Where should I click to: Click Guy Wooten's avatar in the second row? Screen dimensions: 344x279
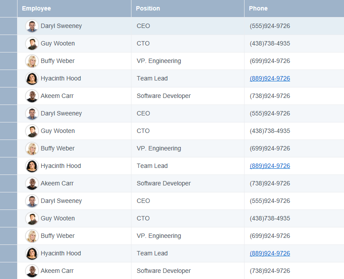pyautogui.click(x=32, y=44)
